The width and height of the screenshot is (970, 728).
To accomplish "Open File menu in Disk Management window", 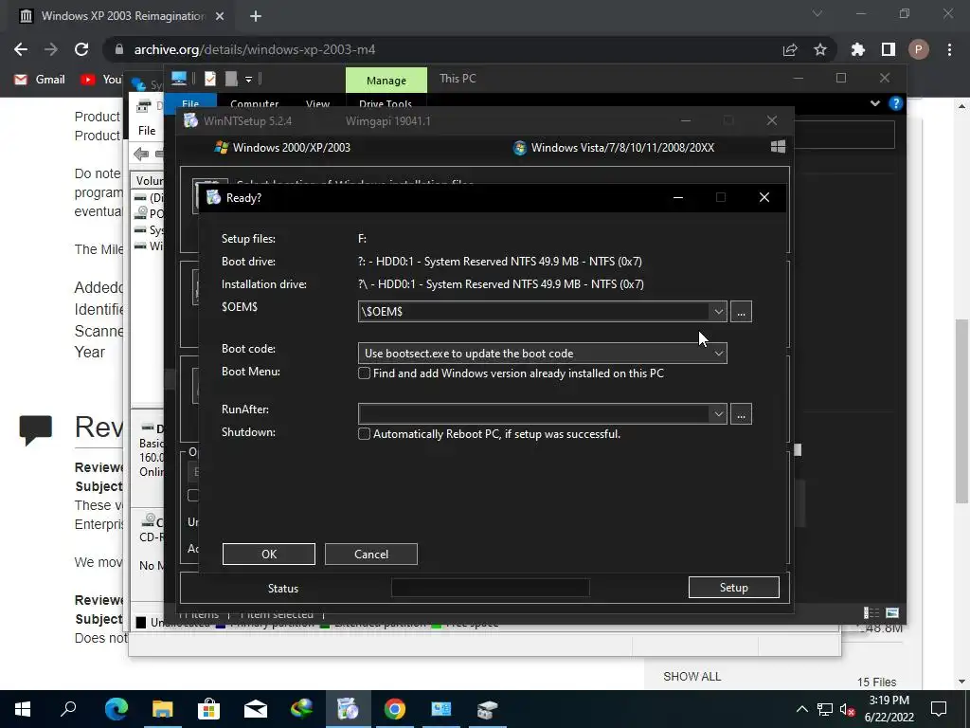I will coord(147,131).
